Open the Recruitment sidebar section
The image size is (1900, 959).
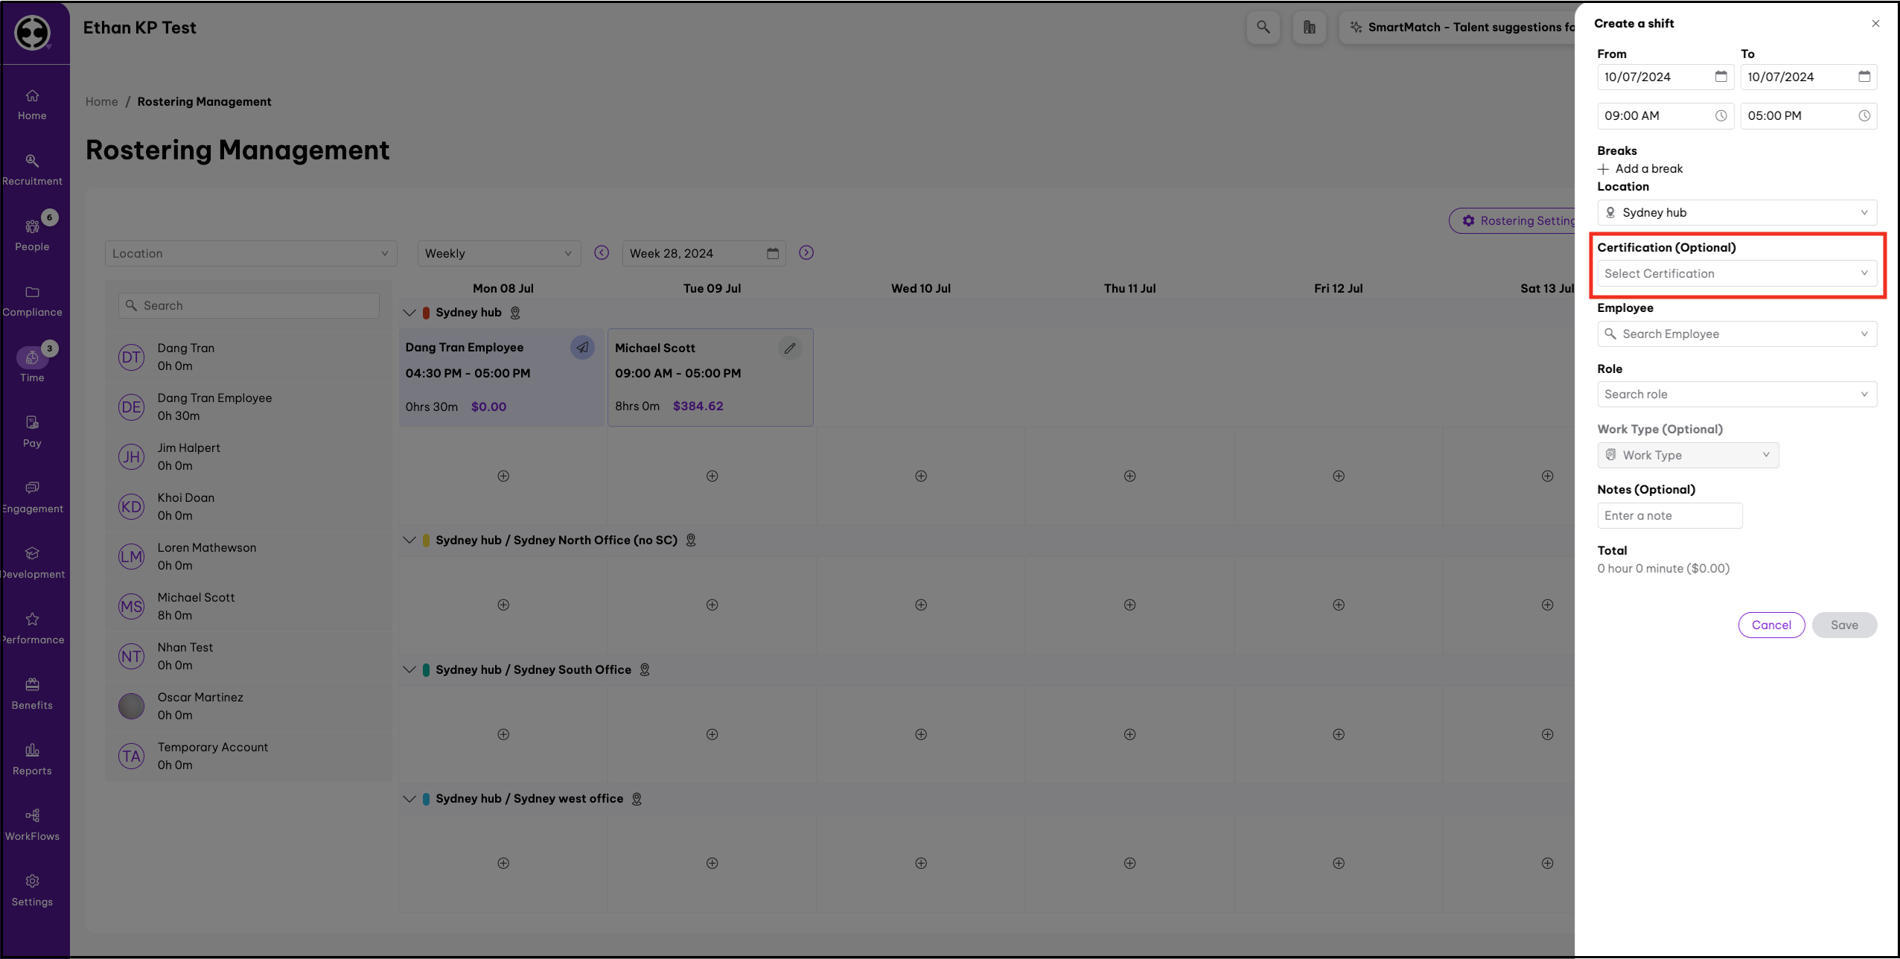(32, 169)
